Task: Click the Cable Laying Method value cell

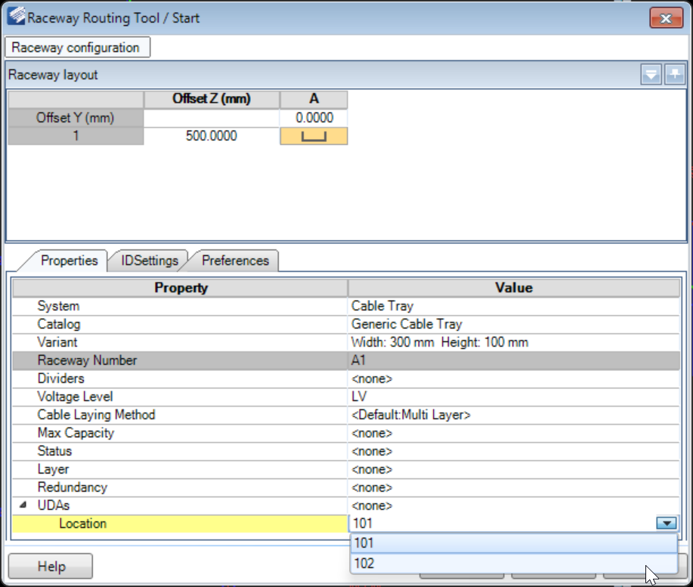Action: coord(514,415)
